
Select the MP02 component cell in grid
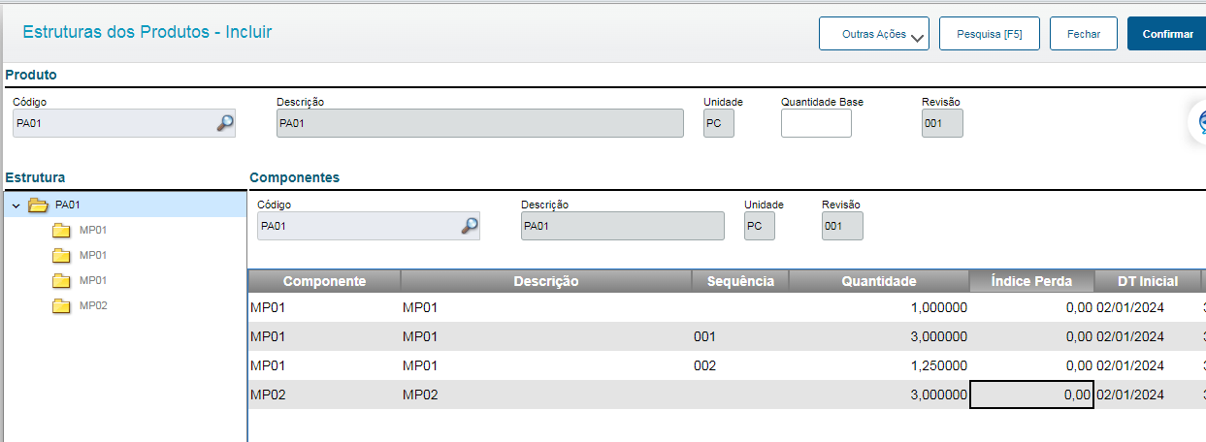click(x=324, y=395)
